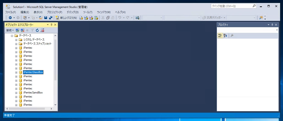This screenshot has width=283, height=121.
Task: Open the 編集(E) menu
Action: [25, 12]
